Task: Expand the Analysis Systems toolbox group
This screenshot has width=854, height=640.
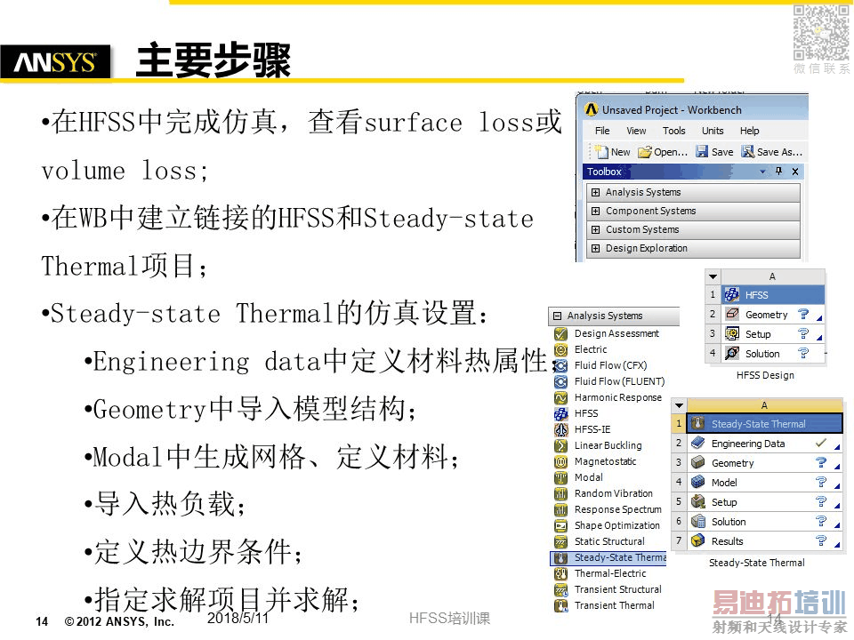Action: 595,192
